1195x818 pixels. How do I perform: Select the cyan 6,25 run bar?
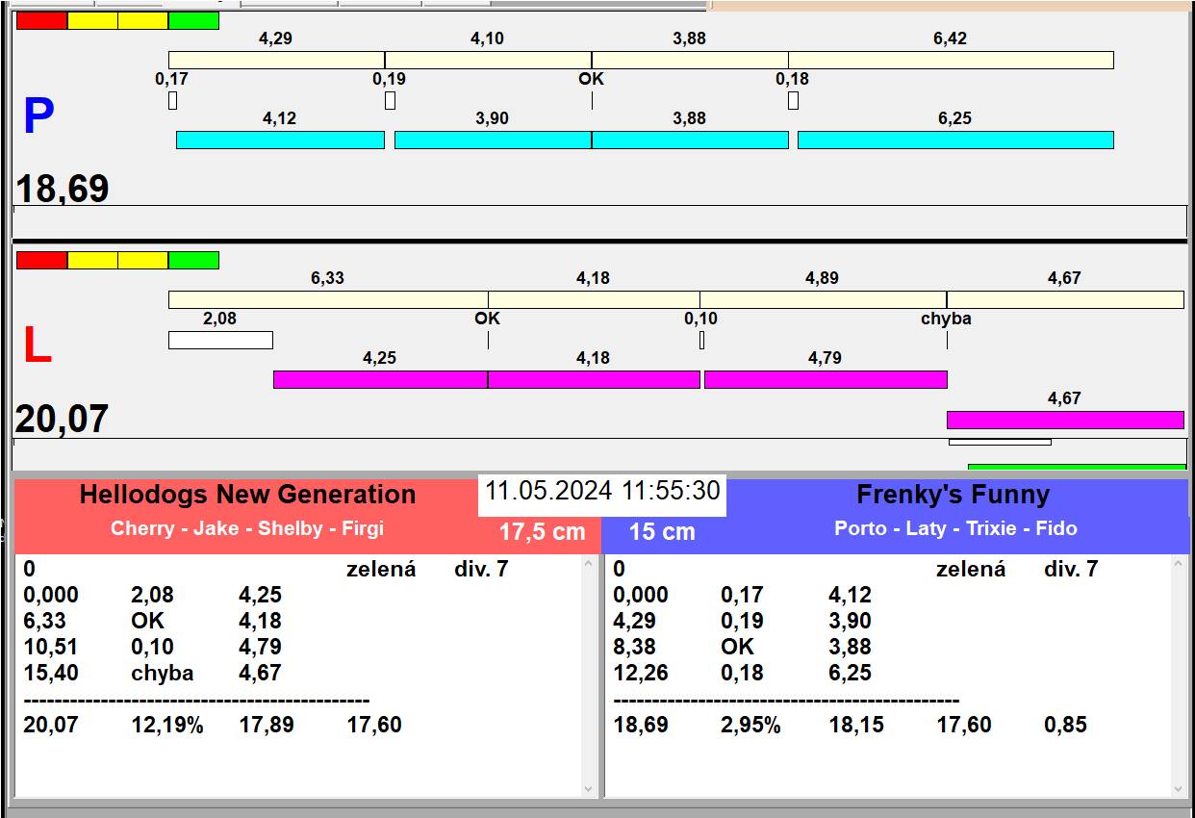[x=954, y=141]
